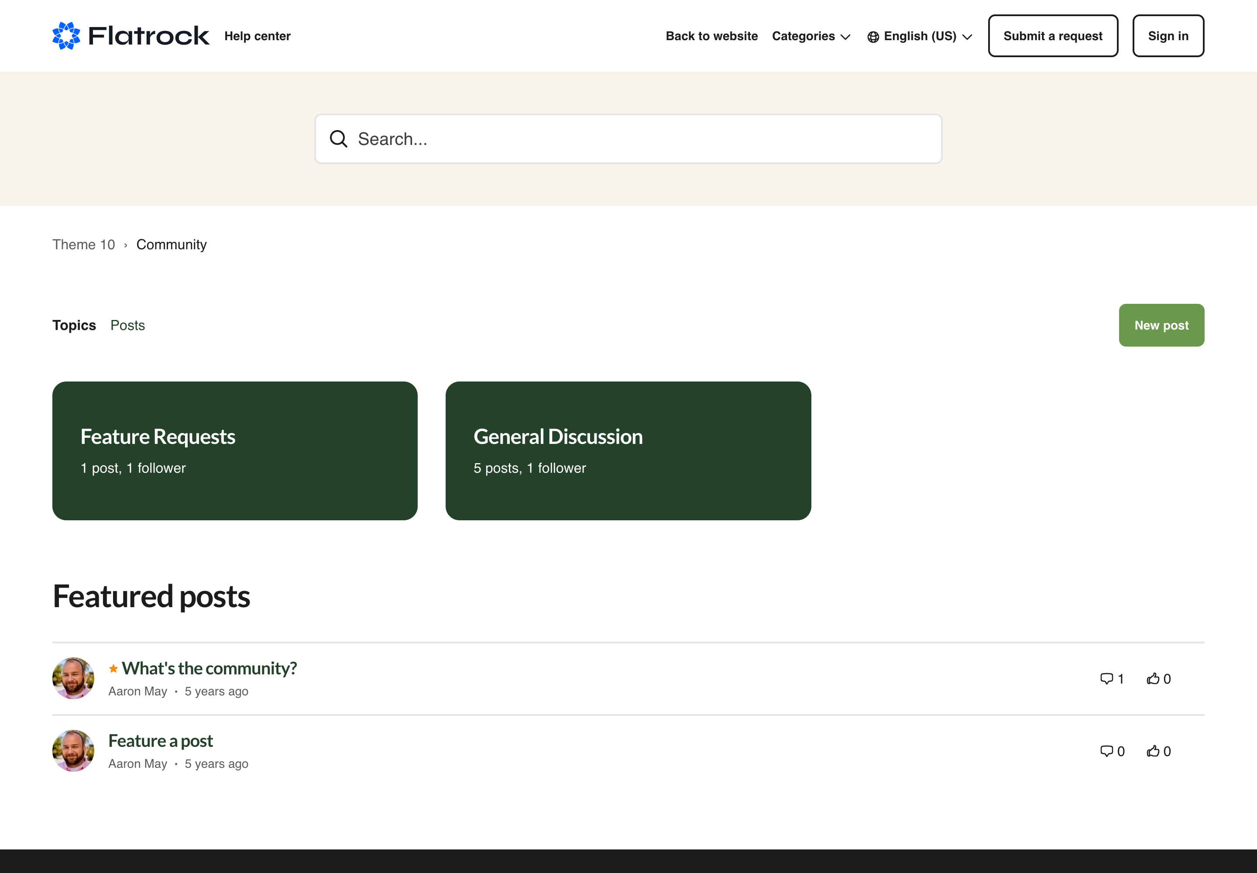Click the breadcrumb chevron after Theme 10
1257x873 pixels.
coord(126,245)
